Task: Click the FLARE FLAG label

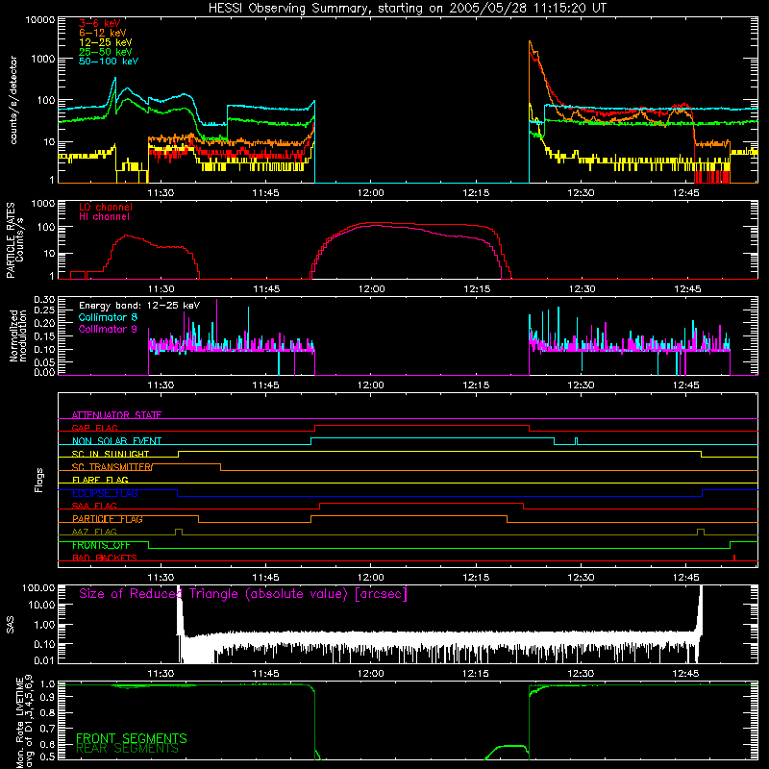Action: (100, 480)
